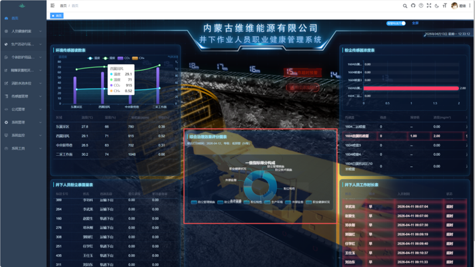Click the 环境传感器读数表 panel title

point(71,50)
